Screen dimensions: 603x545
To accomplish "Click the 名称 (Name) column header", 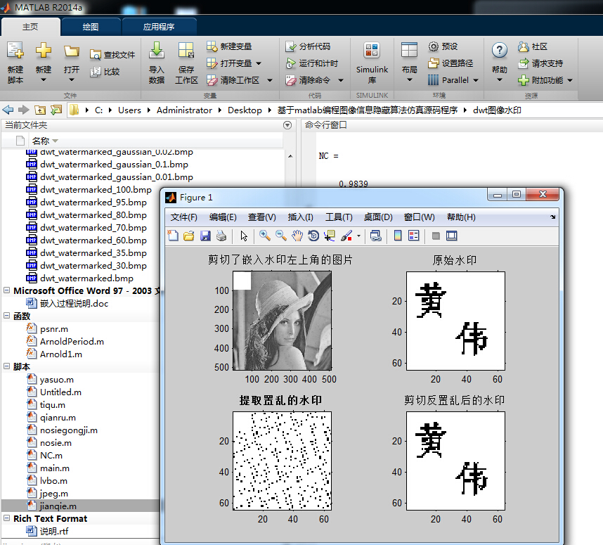I will coord(41,141).
